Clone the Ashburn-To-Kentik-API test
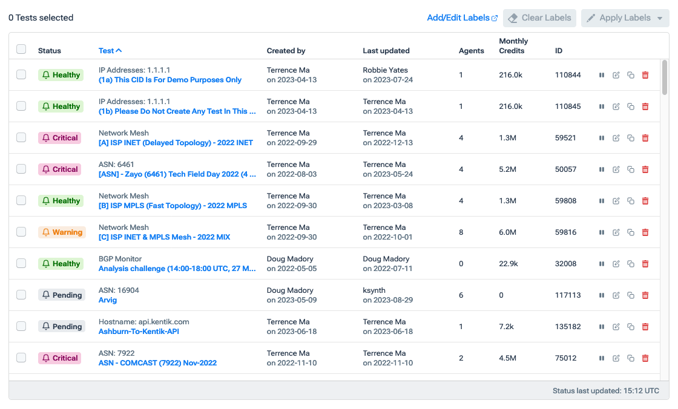The width and height of the screenshot is (678, 409). 630,327
